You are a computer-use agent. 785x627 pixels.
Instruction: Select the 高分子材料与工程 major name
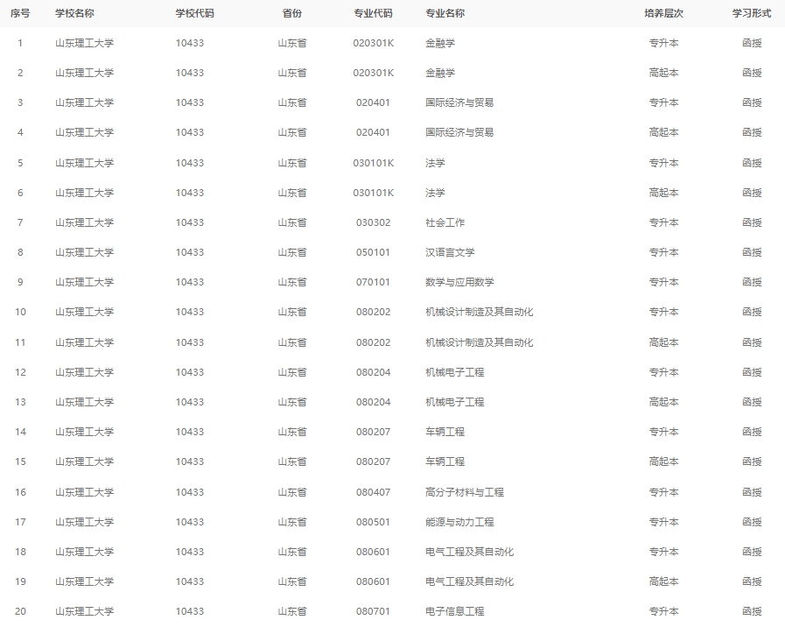click(x=465, y=492)
